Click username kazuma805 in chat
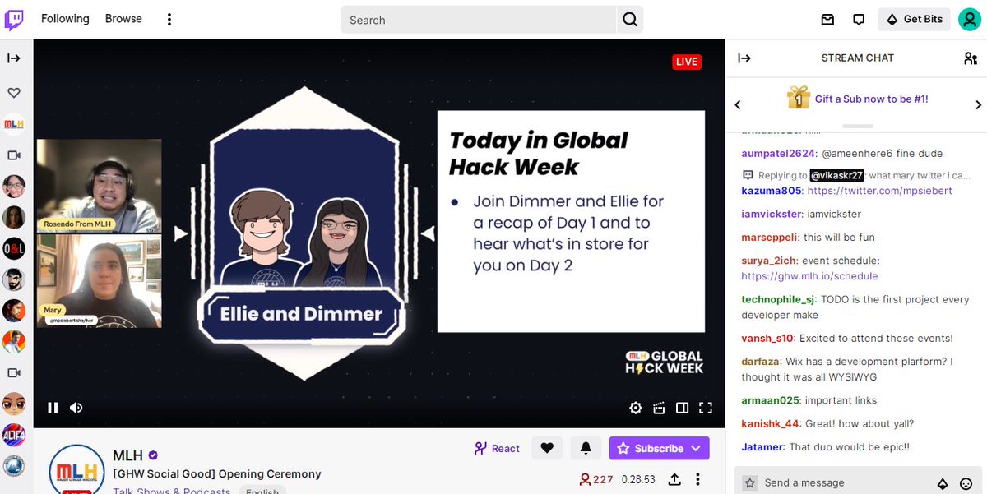Screen dimensions: 987x494 click(771, 191)
